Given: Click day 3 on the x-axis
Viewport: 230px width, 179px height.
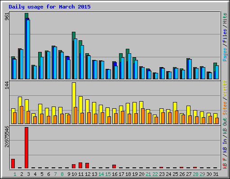Looking at the screenshot, I should (28, 174).
